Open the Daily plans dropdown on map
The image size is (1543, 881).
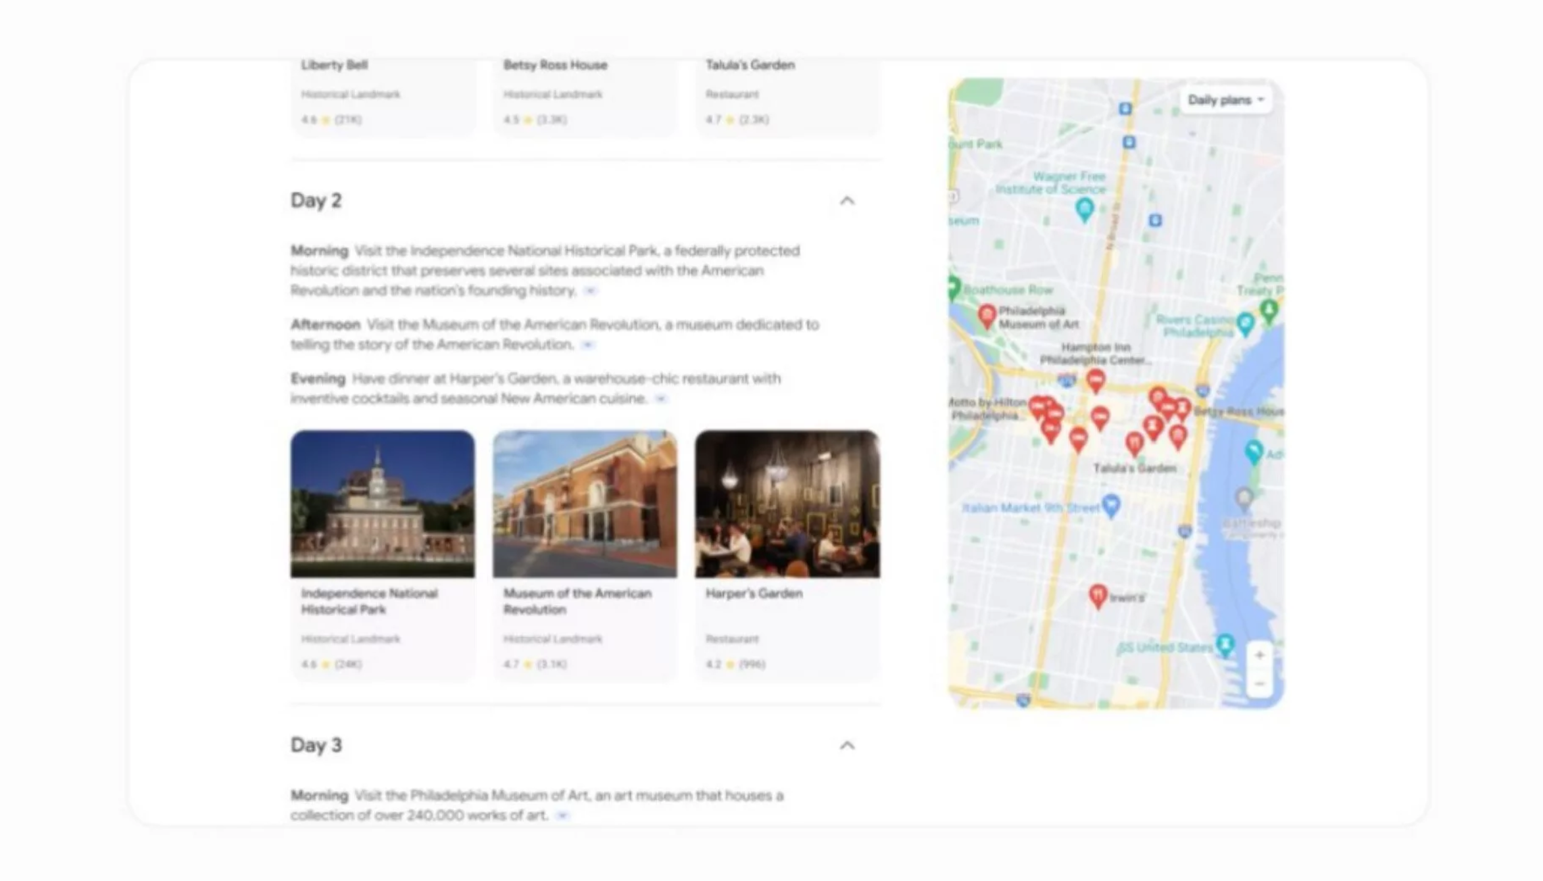[x=1226, y=100]
